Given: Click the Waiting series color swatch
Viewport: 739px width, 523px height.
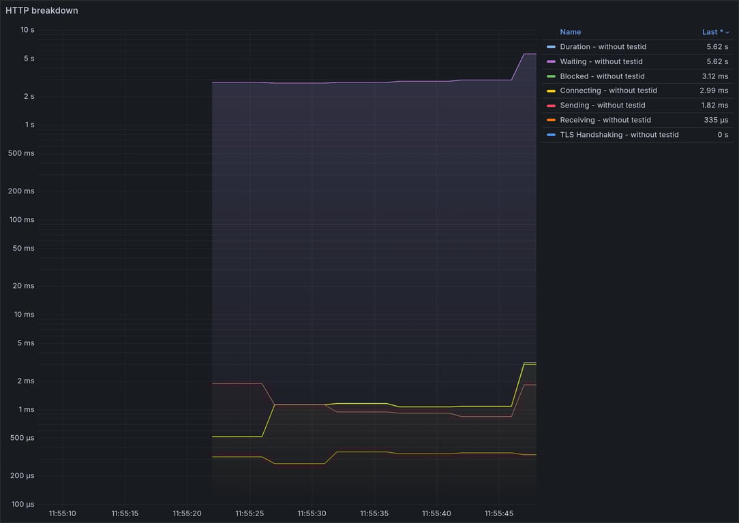Looking at the screenshot, I should click(x=551, y=62).
